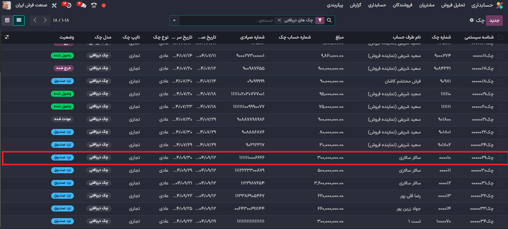
Task: Click the phone VoIP icon
Action: tap(94, 5)
